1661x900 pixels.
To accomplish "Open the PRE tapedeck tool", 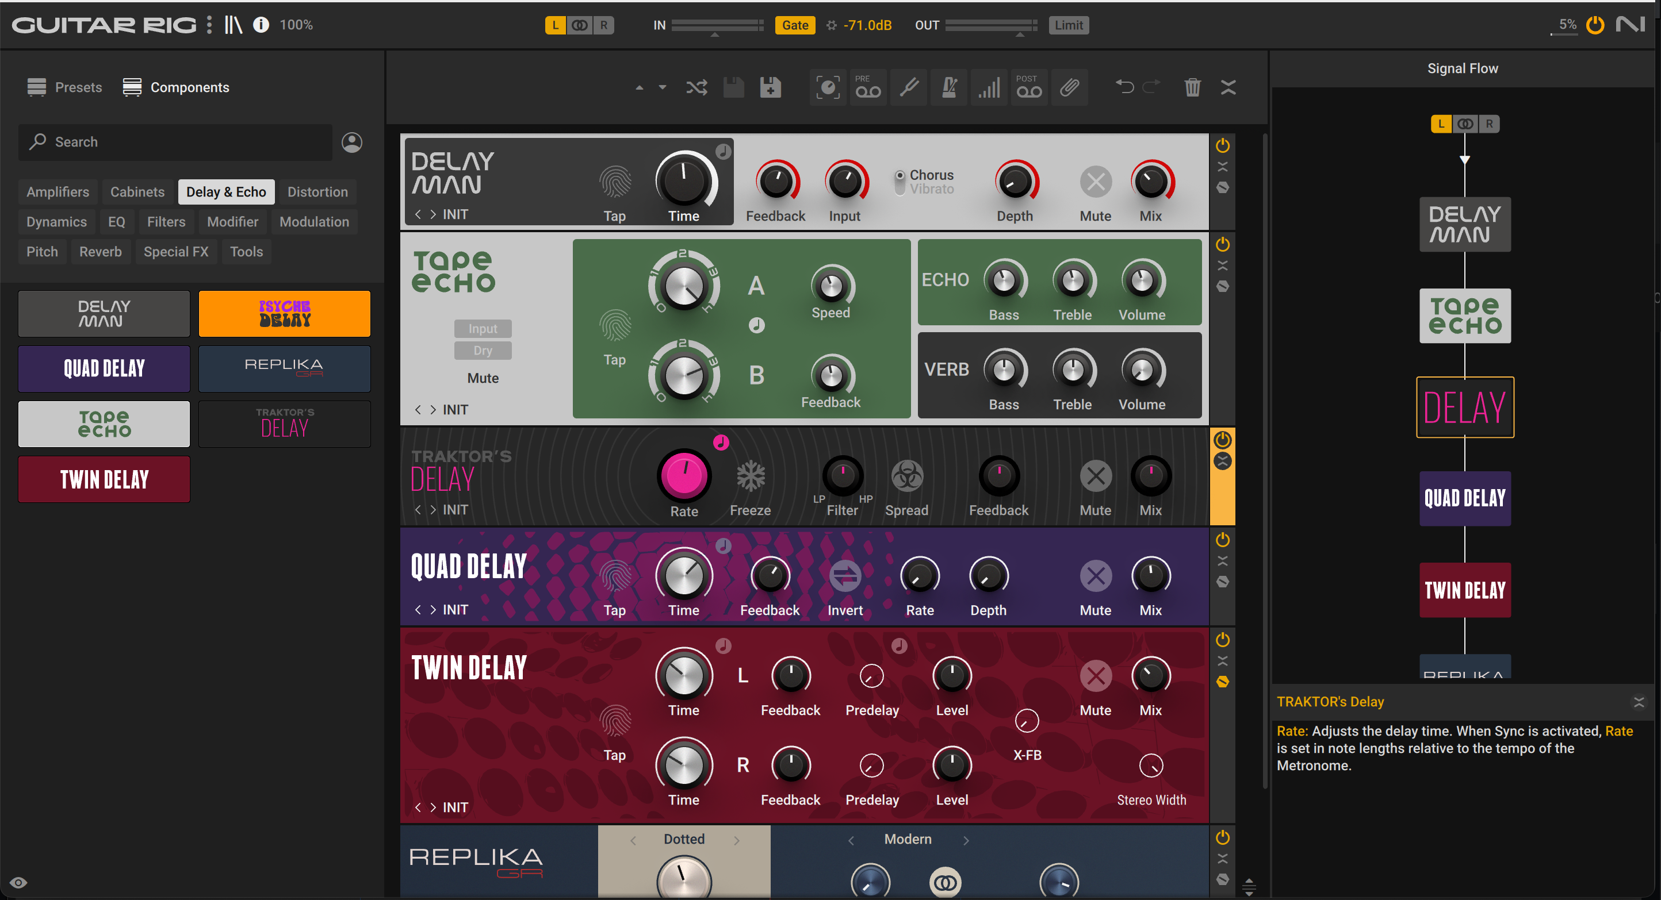I will click(x=868, y=87).
